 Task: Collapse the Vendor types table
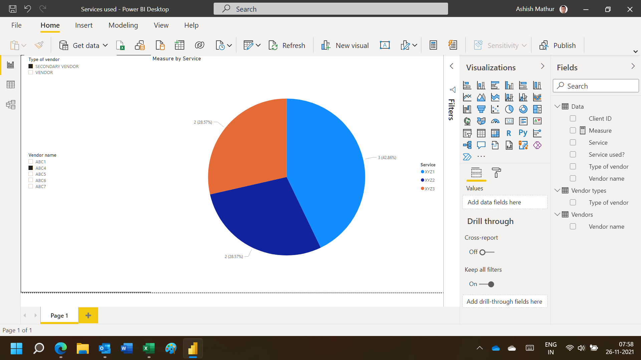(x=557, y=190)
